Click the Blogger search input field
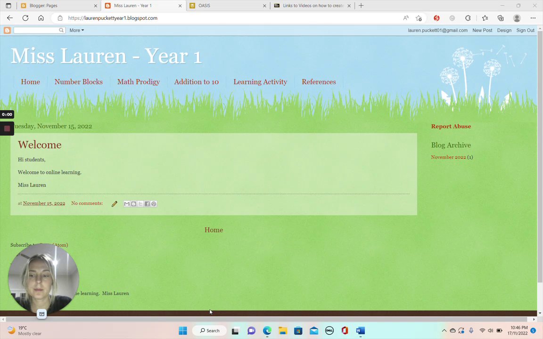The width and height of the screenshot is (543, 339). (x=36, y=31)
